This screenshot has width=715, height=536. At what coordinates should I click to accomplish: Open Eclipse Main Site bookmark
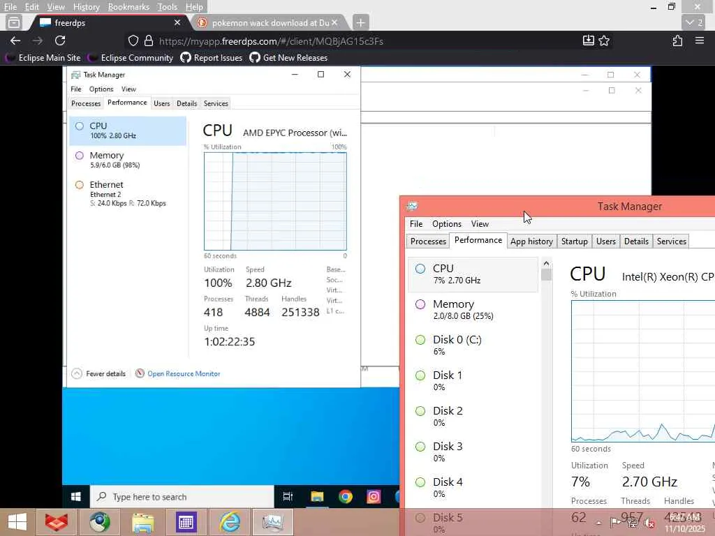pyautogui.click(x=43, y=58)
